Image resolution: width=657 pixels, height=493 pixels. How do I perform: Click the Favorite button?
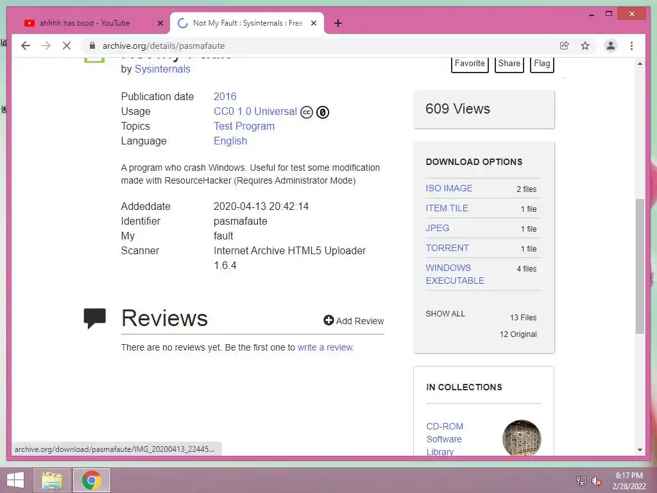(x=470, y=64)
